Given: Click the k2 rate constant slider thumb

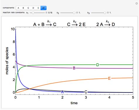Looking at the screenshot, I should pyautogui.click(x=74, y=13).
